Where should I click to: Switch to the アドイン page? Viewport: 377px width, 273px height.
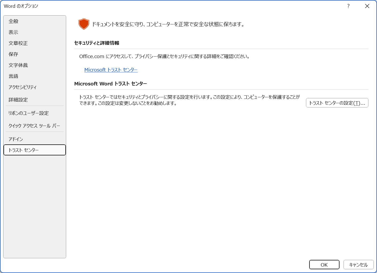tap(16, 139)
